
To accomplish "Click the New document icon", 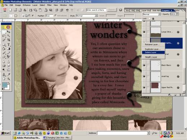I will [10, 10].
